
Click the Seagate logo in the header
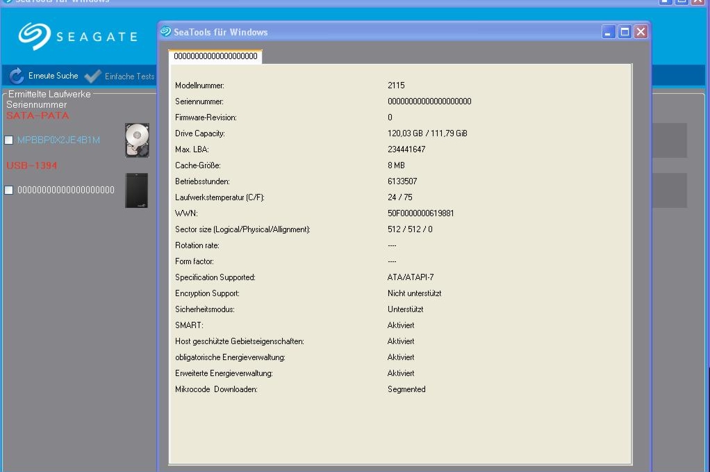(x=78, y=36)
